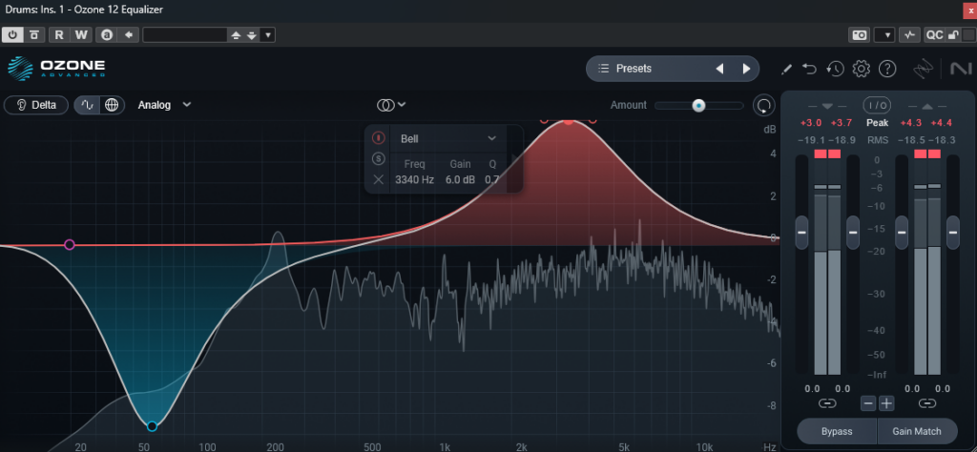Viewport: 977px width, 452px height.
Task: Click the RMS meter label
Action: click(878, 141)
